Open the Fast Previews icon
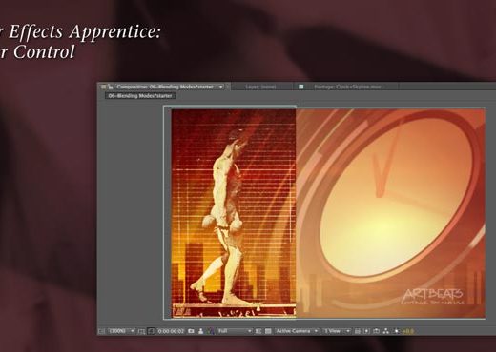Viewport: 496px width, 352px height. (366, 331)
